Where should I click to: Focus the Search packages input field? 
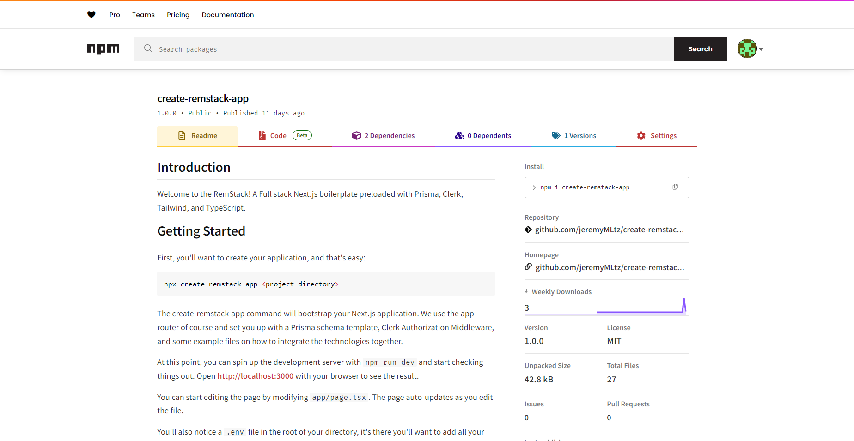404,49
